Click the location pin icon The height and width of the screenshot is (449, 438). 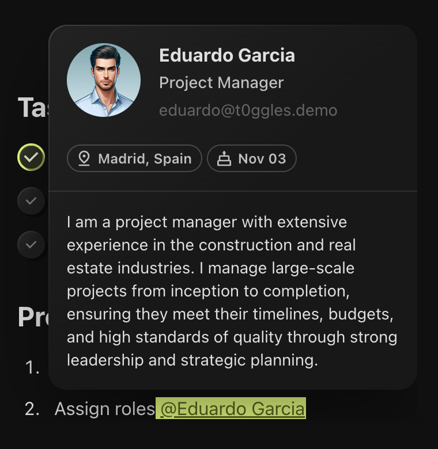[84, 158]
